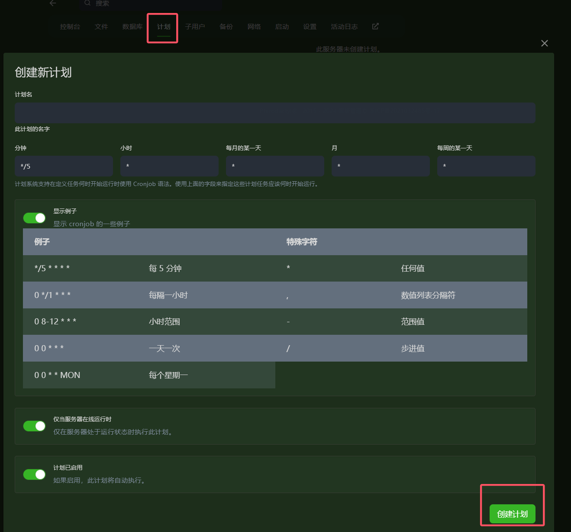The width and height of the screenshot is (571, 532).
Task: Focus the 分钟 cron field
Action: (64, 166)
